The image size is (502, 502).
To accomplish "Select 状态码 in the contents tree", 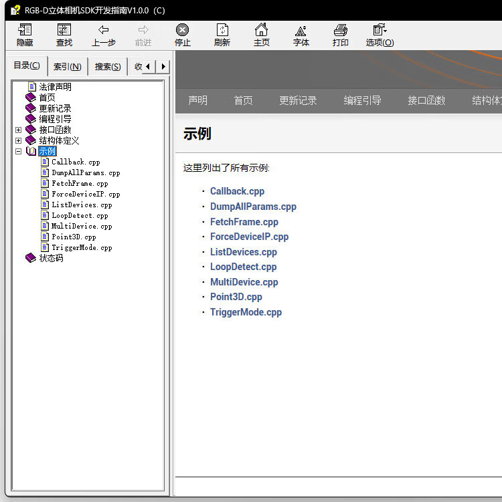I will 51,258.
